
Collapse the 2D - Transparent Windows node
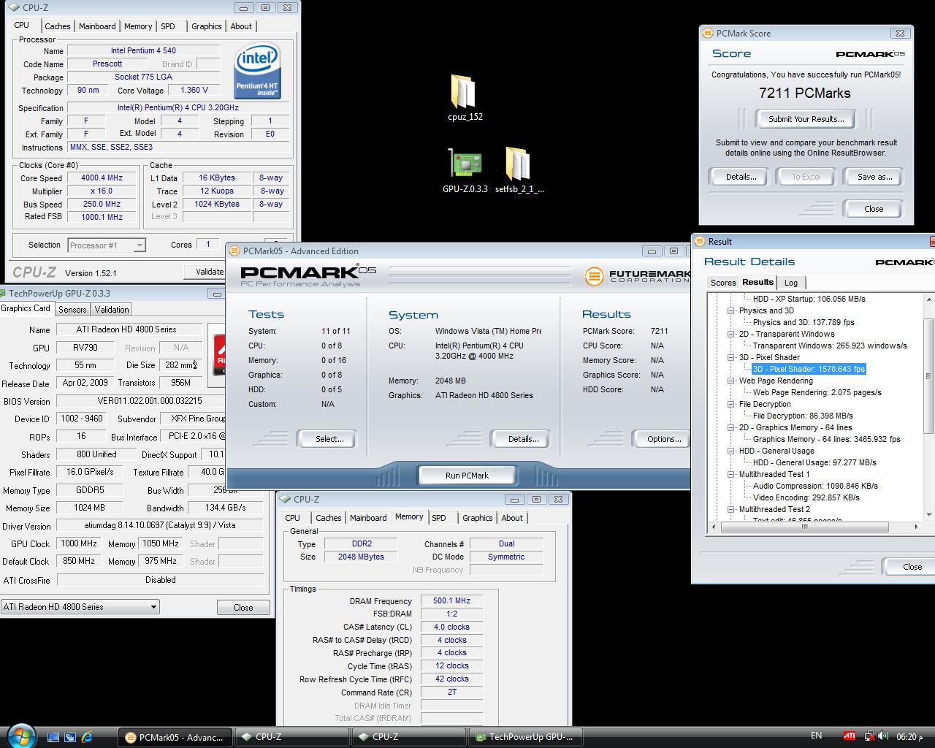click(x=731, y=334)
